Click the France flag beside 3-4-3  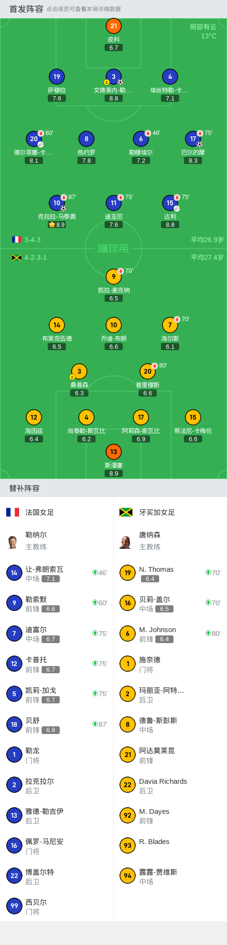17,240
